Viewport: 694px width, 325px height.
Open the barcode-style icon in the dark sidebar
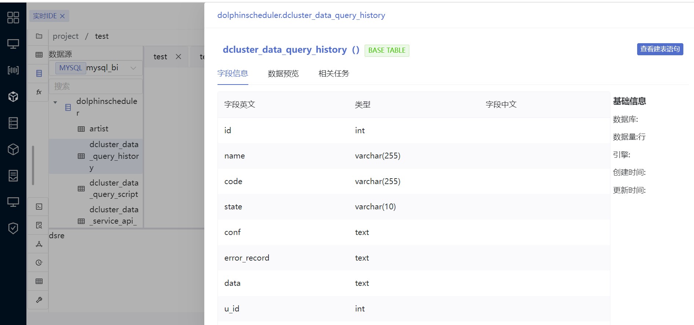click(x=13, y=70)
